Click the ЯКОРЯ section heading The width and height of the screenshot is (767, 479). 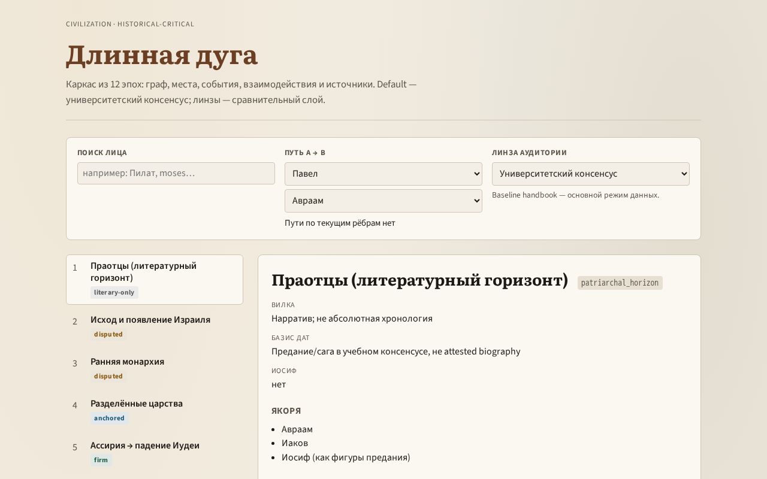[x=286, y=411]
